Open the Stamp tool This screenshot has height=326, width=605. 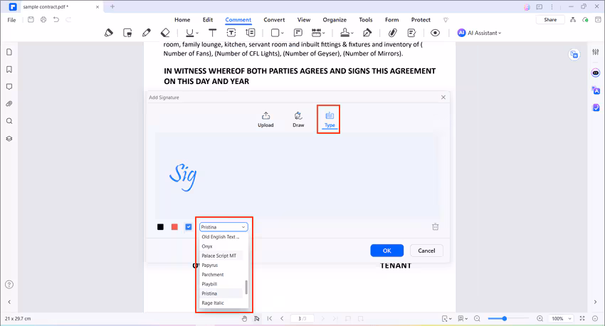[x=345, y=33]
